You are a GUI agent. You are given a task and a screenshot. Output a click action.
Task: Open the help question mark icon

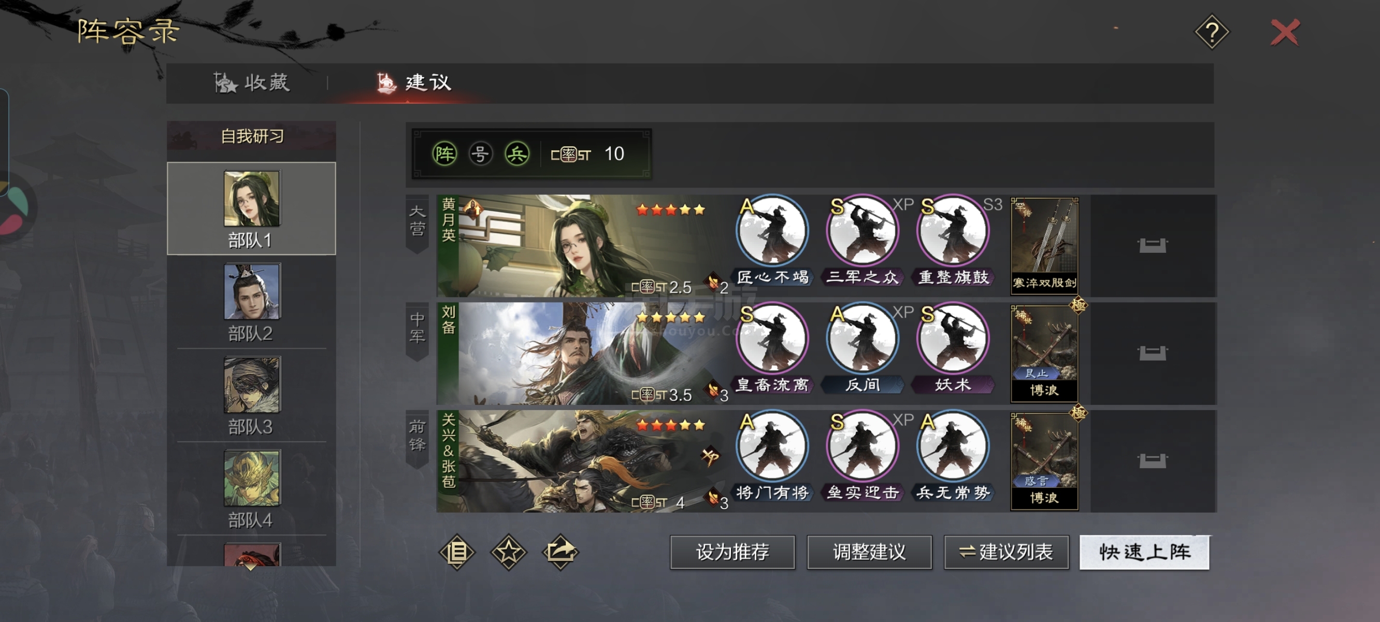click(1211, 32)
